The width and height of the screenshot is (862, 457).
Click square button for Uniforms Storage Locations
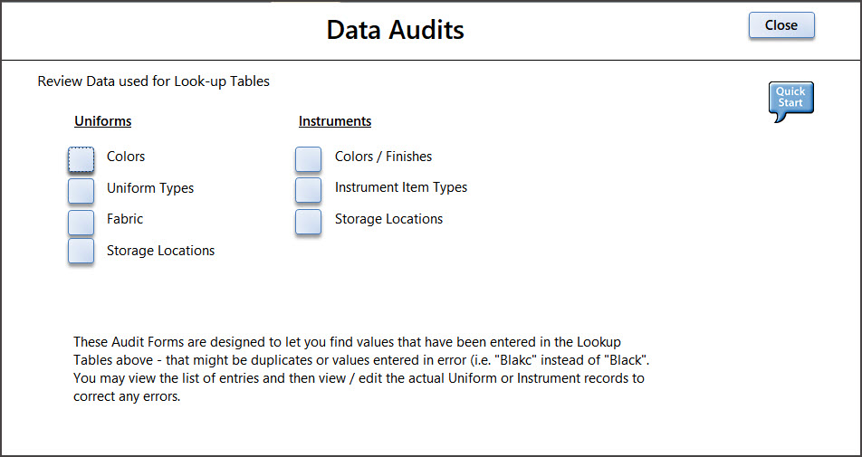(x=81, y=252)
